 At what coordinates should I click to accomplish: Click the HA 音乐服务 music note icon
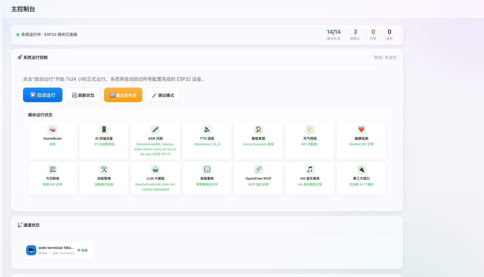(310, 169)
